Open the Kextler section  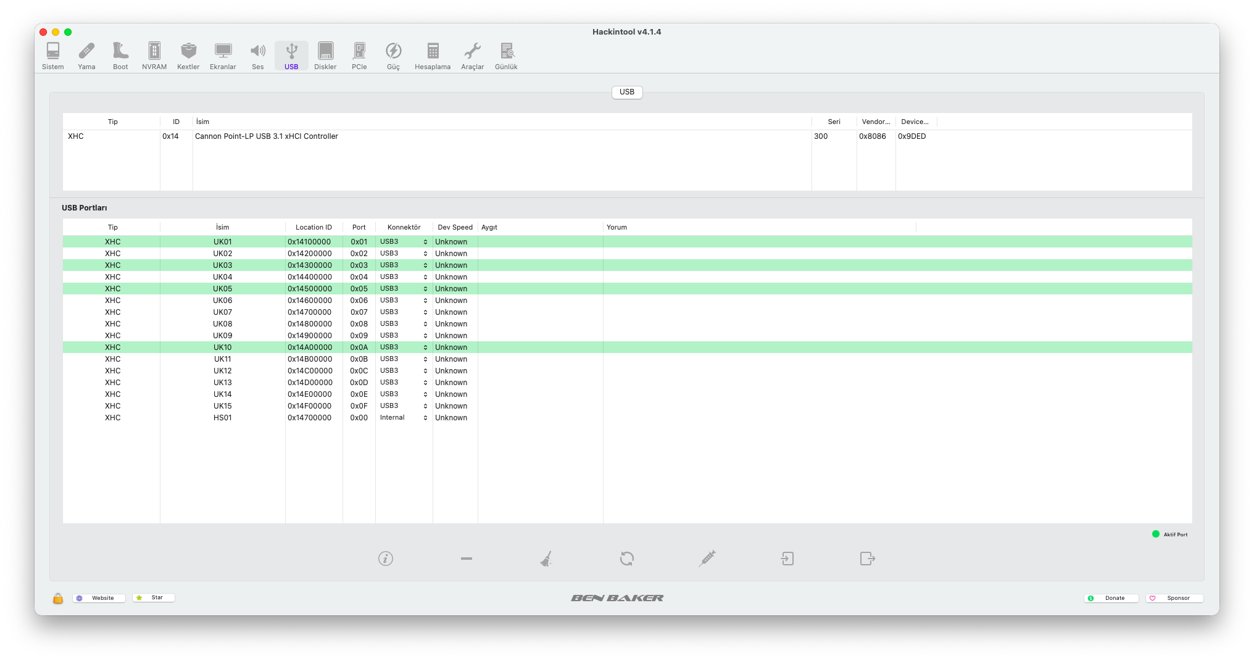pos(188,56)
